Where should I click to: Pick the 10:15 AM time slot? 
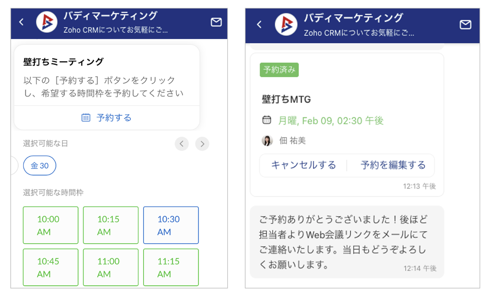pyautogui.click(x=111, y=225)
